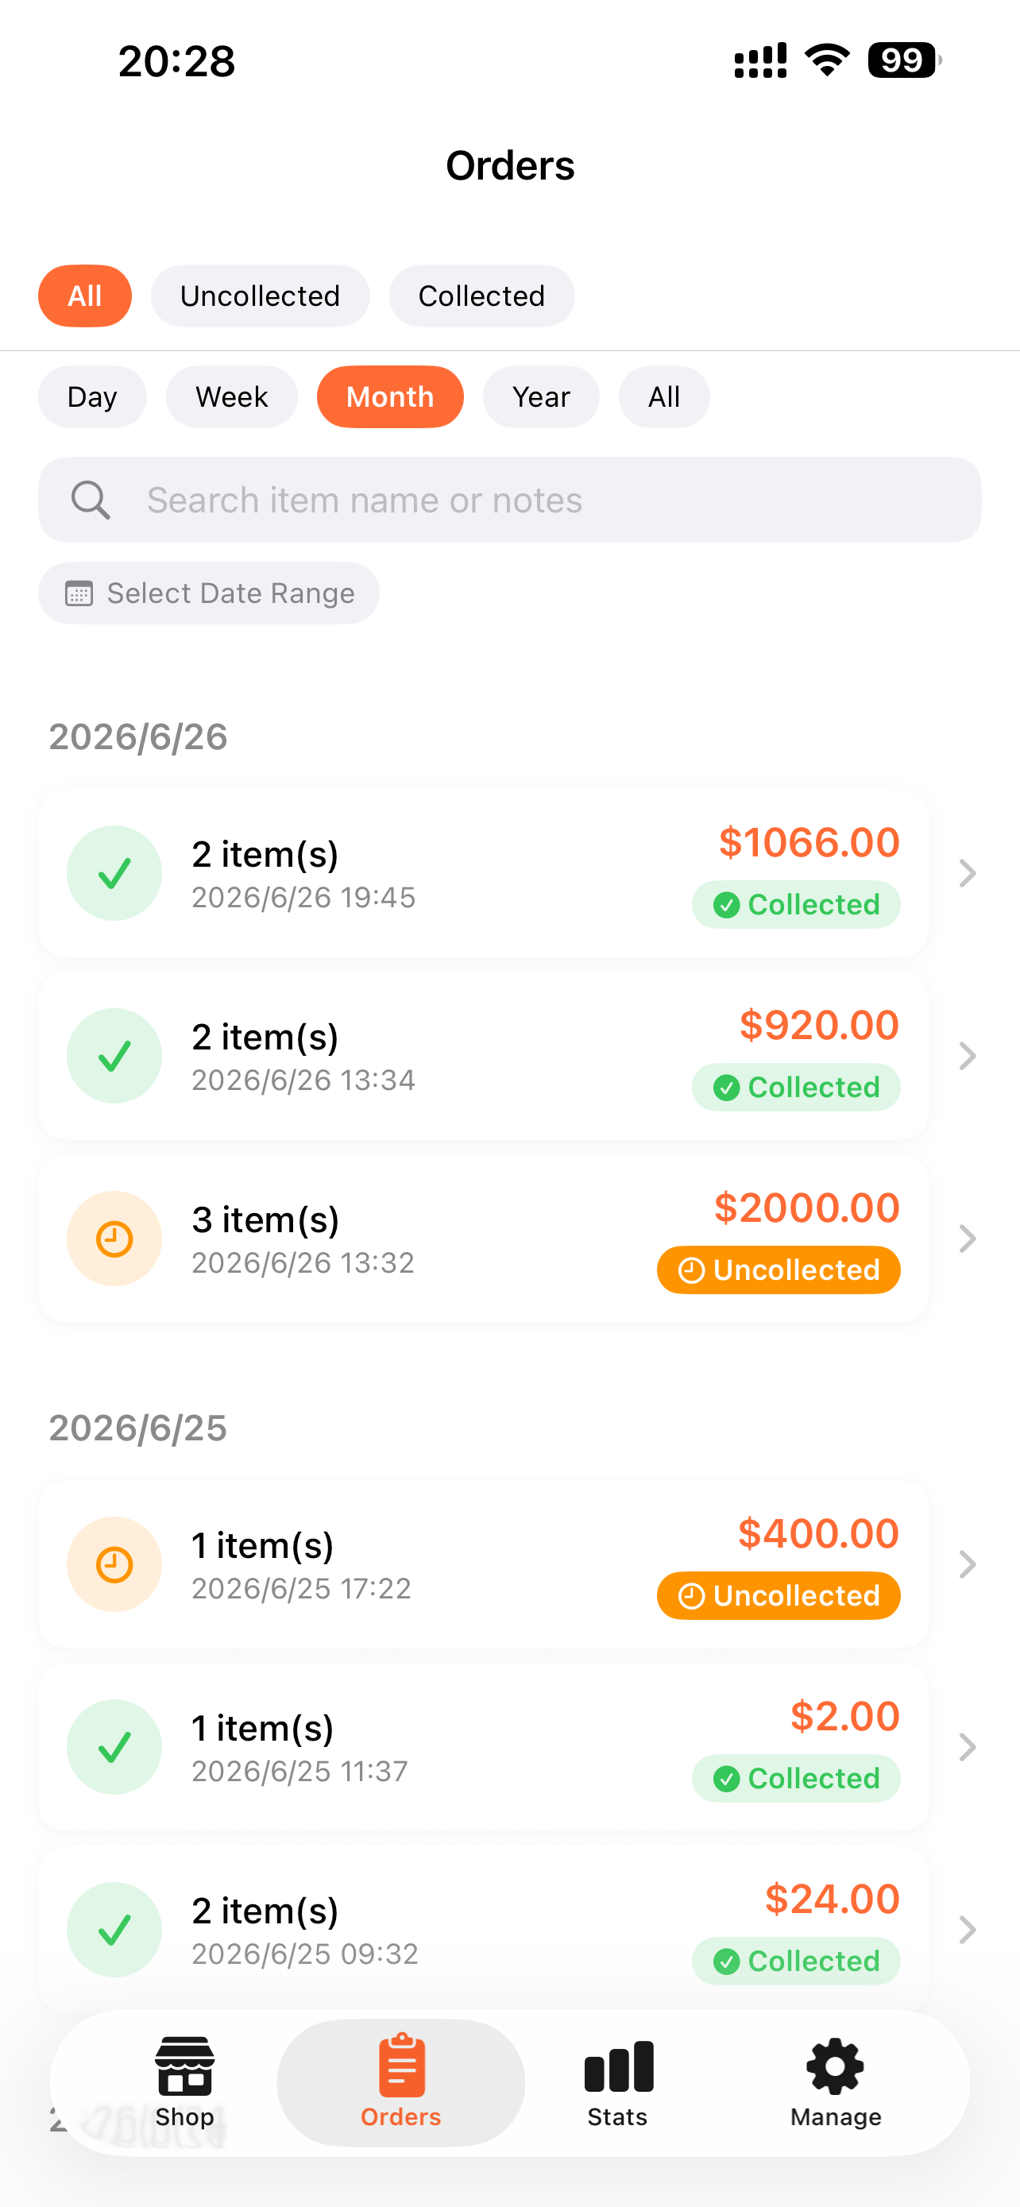Select the Collected status filter chip
1020x2207 pixels.
pyautogui.click(x=481, y=296)
